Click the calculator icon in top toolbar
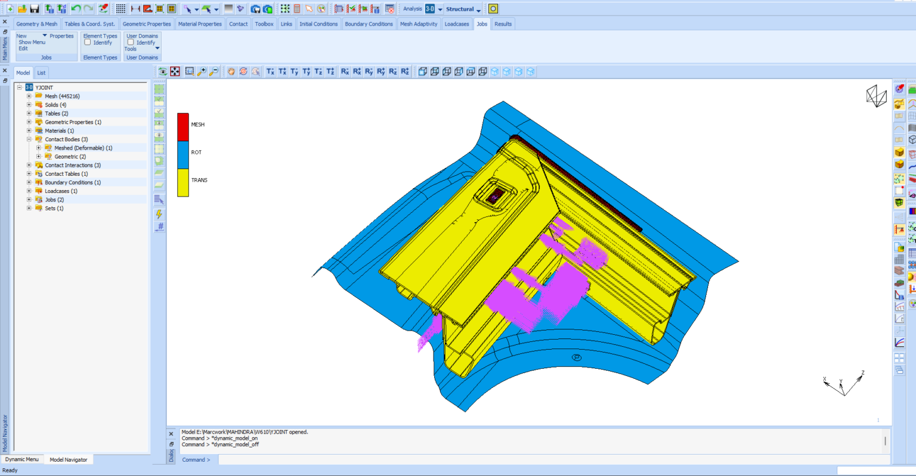 [x=297, y=9]
